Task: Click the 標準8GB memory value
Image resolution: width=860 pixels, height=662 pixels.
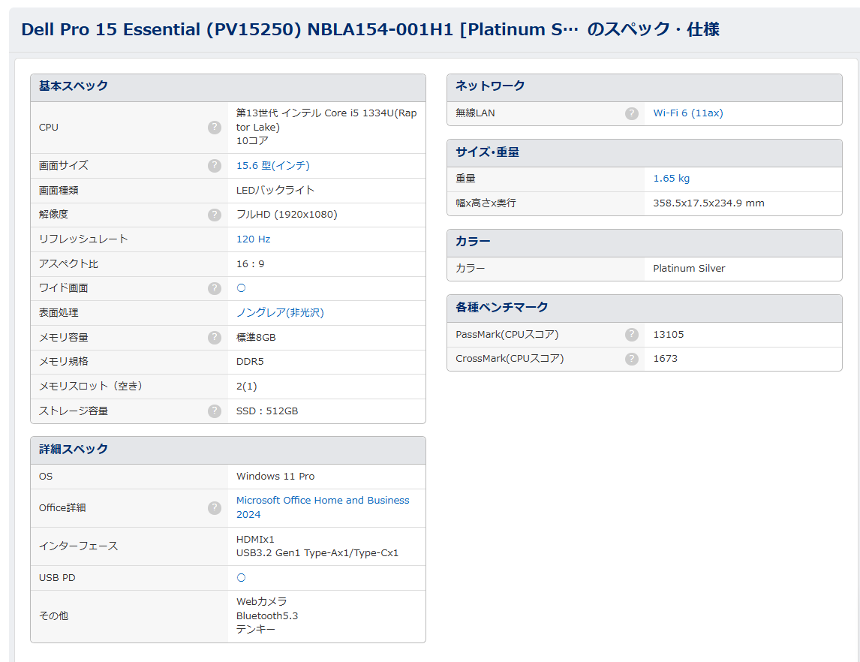Action: [256, 337]
